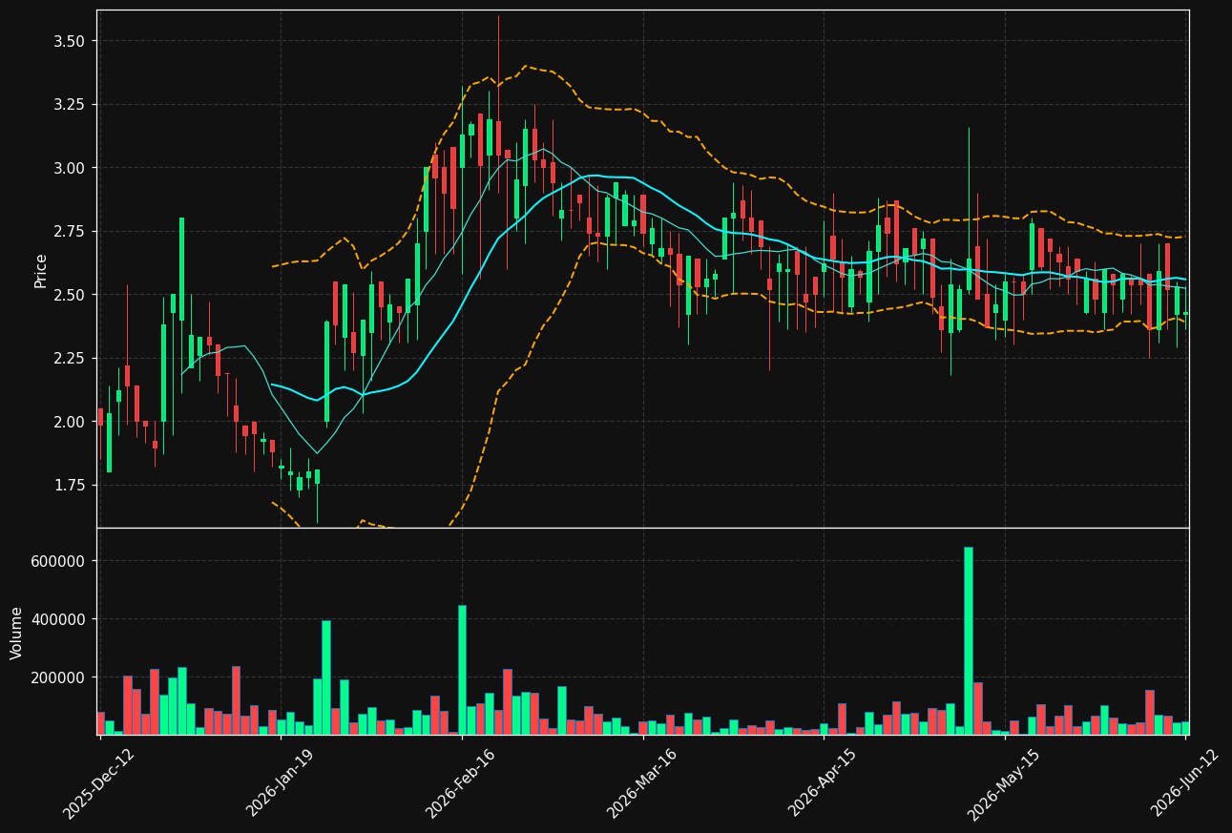Click the 3.25 price axis value
Image resolution: width=1232 pixels, height=833 pixels.
(x=70, y=104)
